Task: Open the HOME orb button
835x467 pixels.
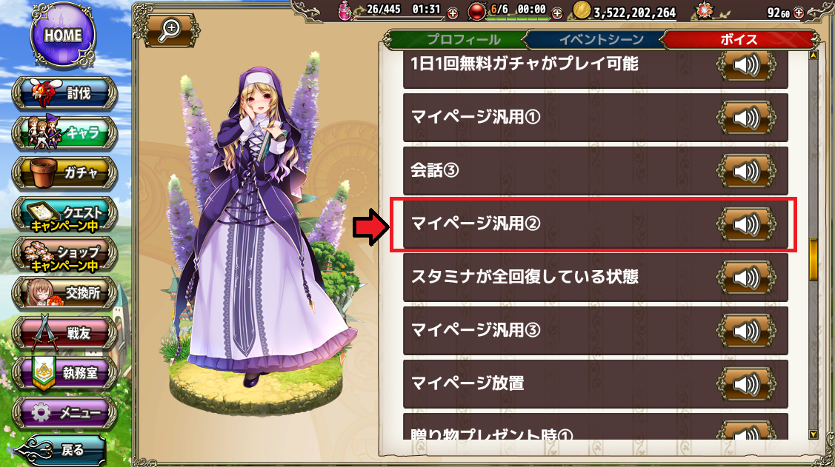Action: pos(63,36)
